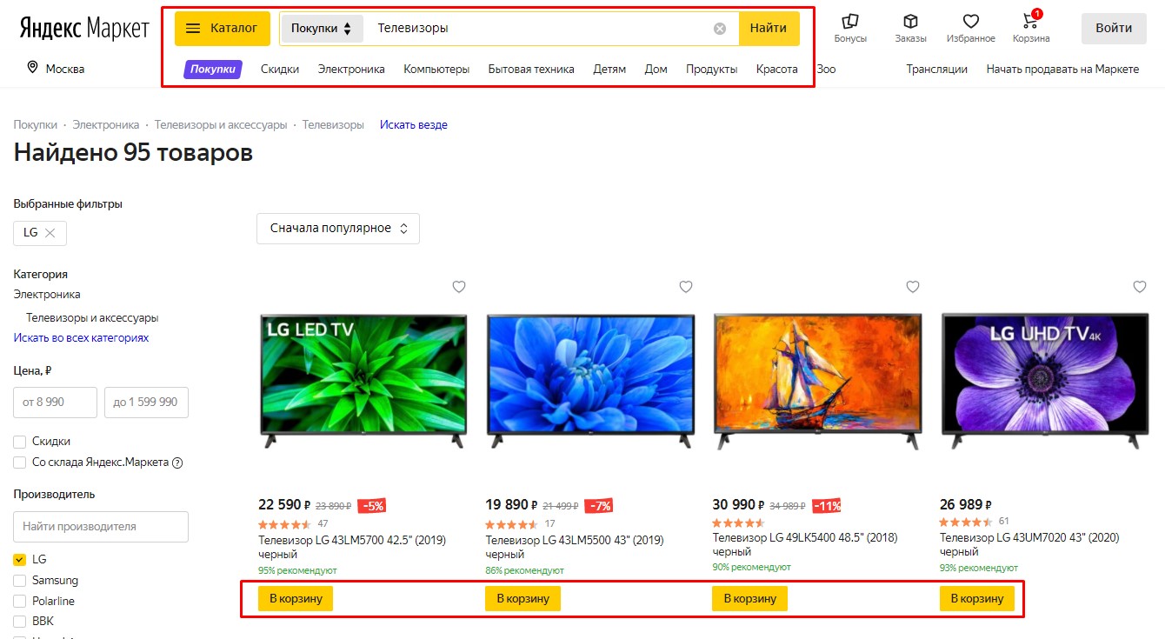Open the Трансляции link
Image resolution: width=1165 pixels, height=639 pixels.
point(937,70)
